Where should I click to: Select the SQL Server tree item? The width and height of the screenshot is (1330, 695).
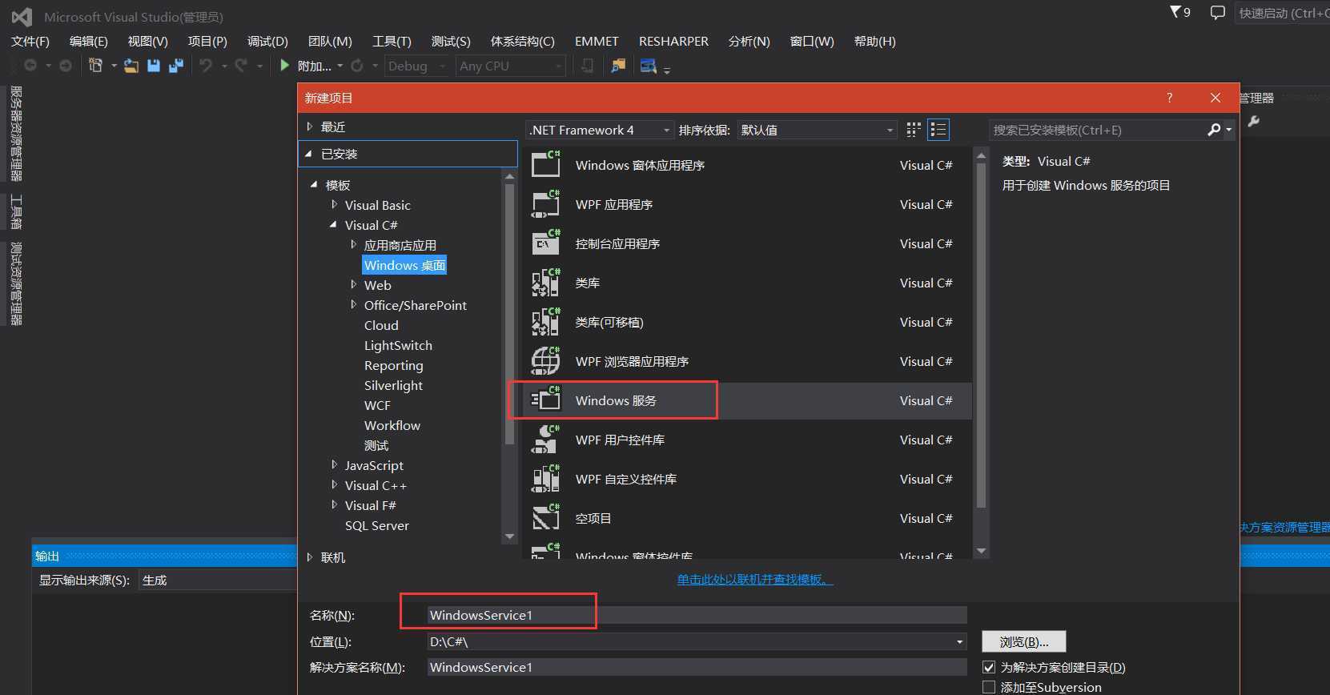(376, 525)
